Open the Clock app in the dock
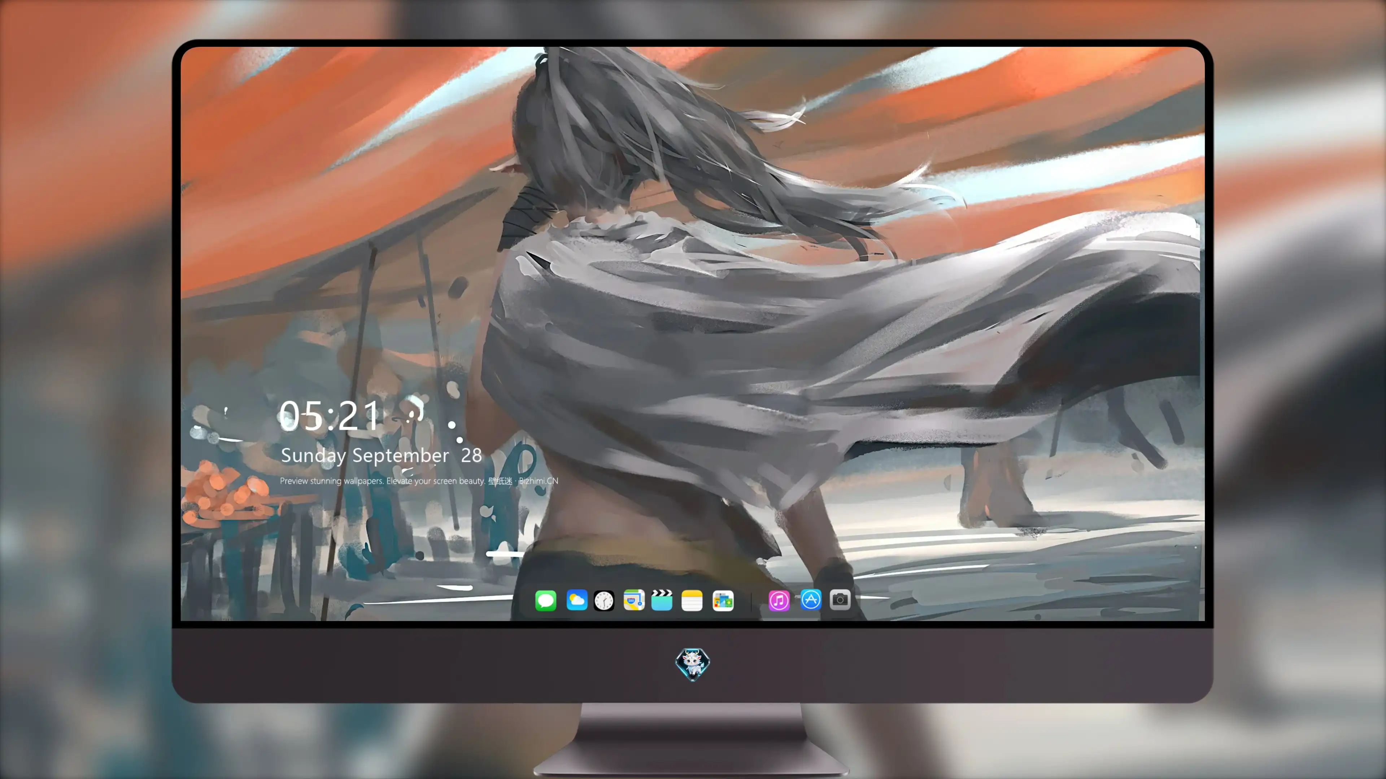The image size is (1386, 779). (x=604, y=600)
